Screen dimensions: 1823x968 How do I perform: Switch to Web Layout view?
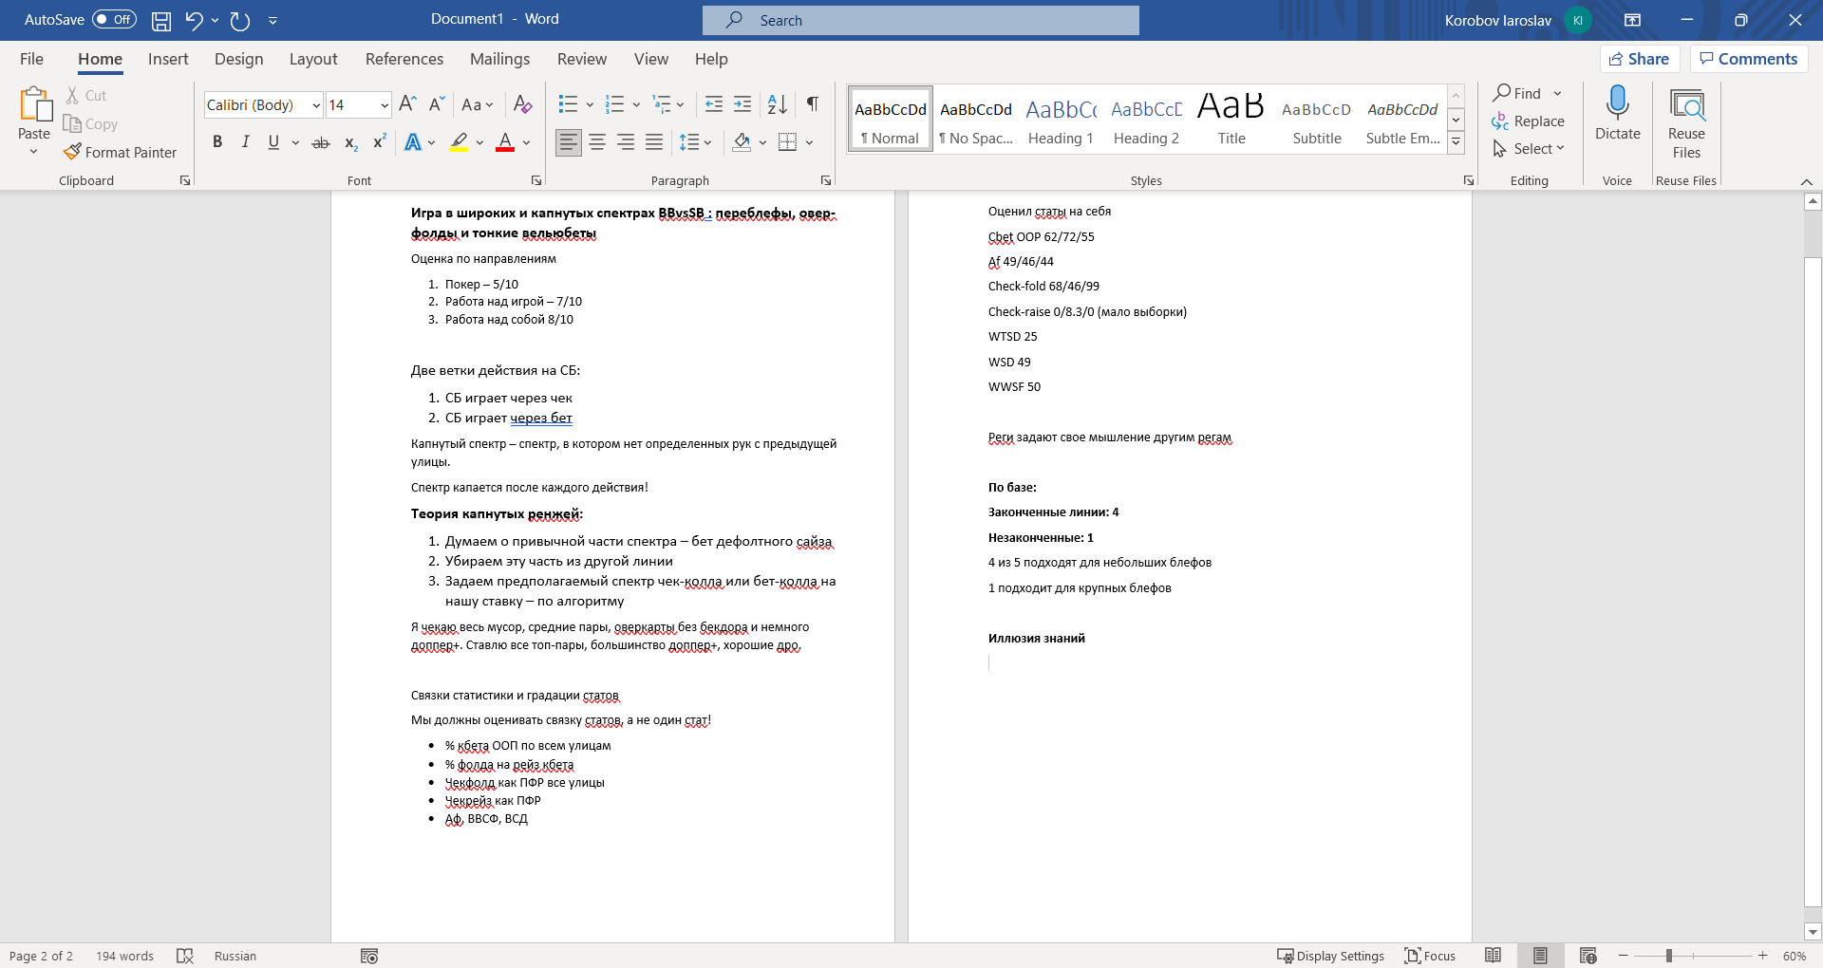1588,956
